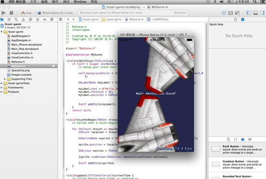Open the Window menu
266x179 pixels.
tap(80, 2)
